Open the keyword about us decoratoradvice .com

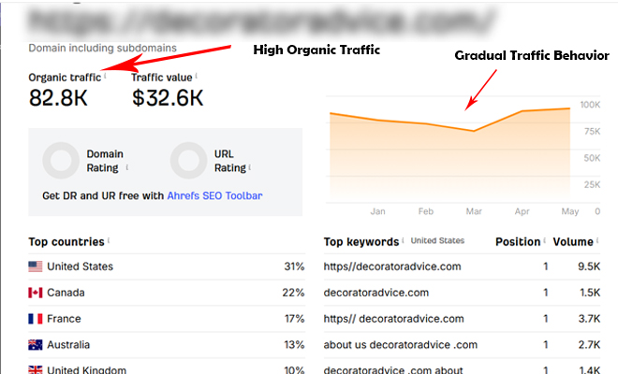[401, 345]
